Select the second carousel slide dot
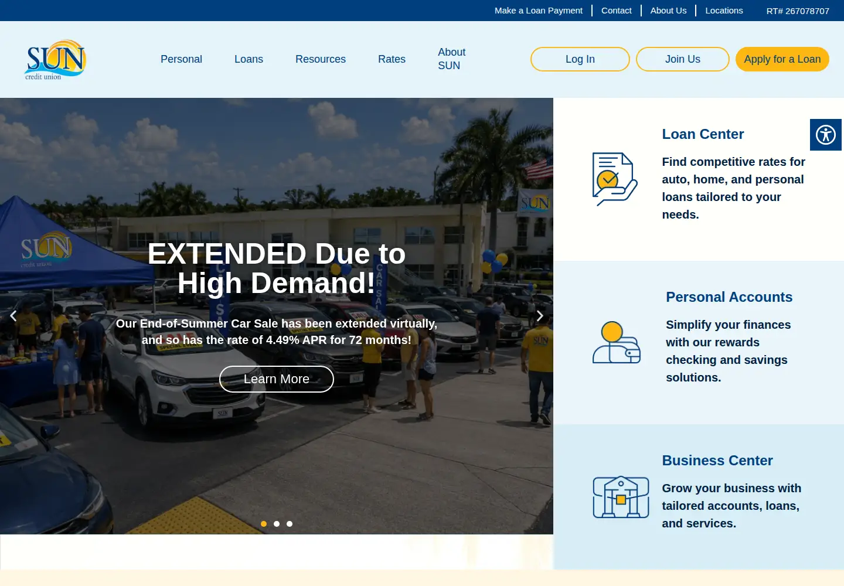This screenshot has width=844, height=586. coord(277,524)
